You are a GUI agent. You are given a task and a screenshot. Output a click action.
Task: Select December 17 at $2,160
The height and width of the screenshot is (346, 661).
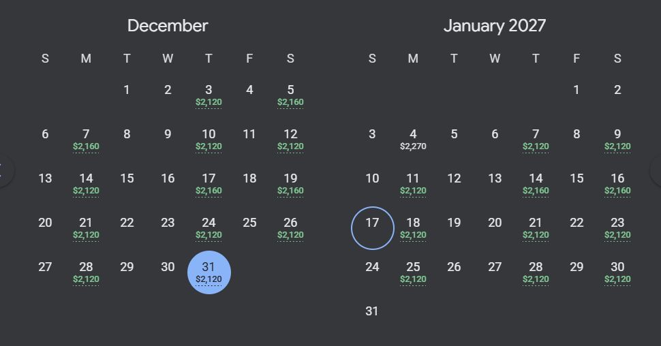click(x=209, y=184)
